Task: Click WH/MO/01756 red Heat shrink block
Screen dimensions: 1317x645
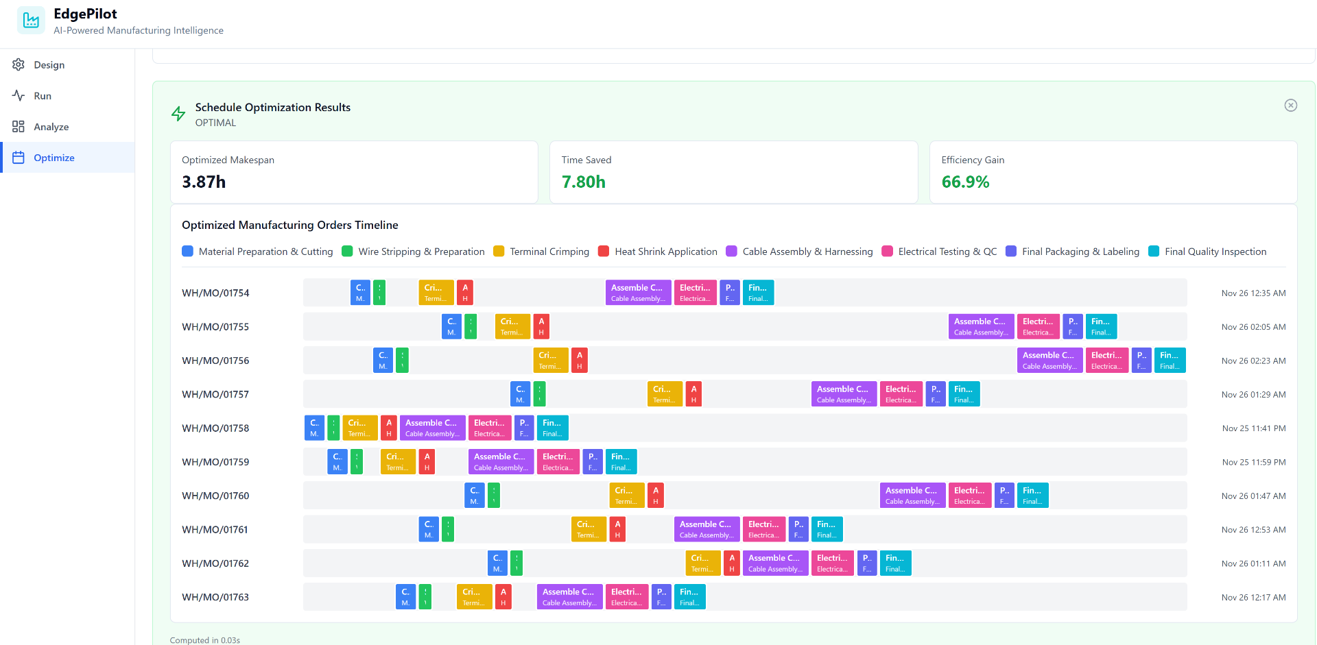Action: click(x=580, y=361)
